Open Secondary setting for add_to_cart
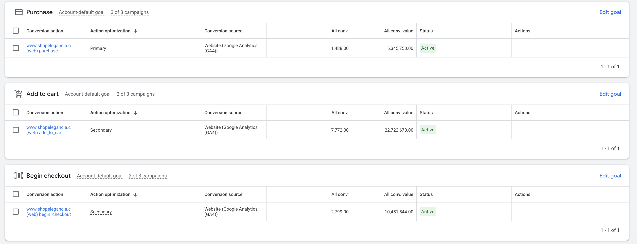 tap(101, 130)
